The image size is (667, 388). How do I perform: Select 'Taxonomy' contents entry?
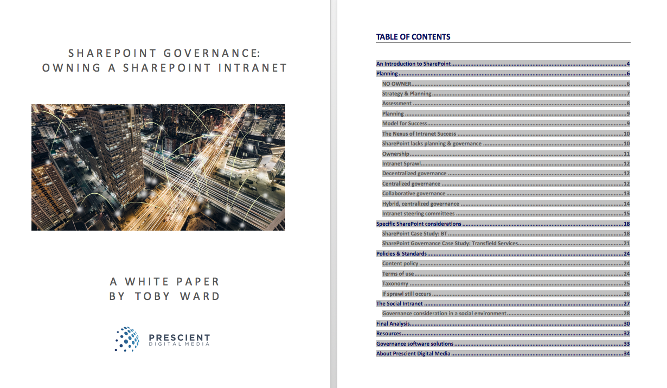click(505, 283)
